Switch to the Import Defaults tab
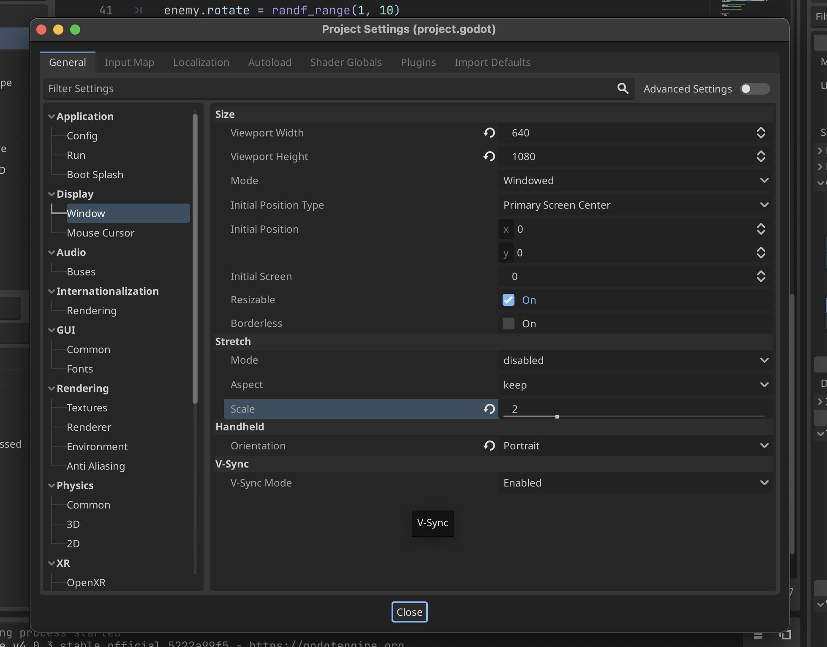Viewport: 827px width, 647px height. pos(492,63)
